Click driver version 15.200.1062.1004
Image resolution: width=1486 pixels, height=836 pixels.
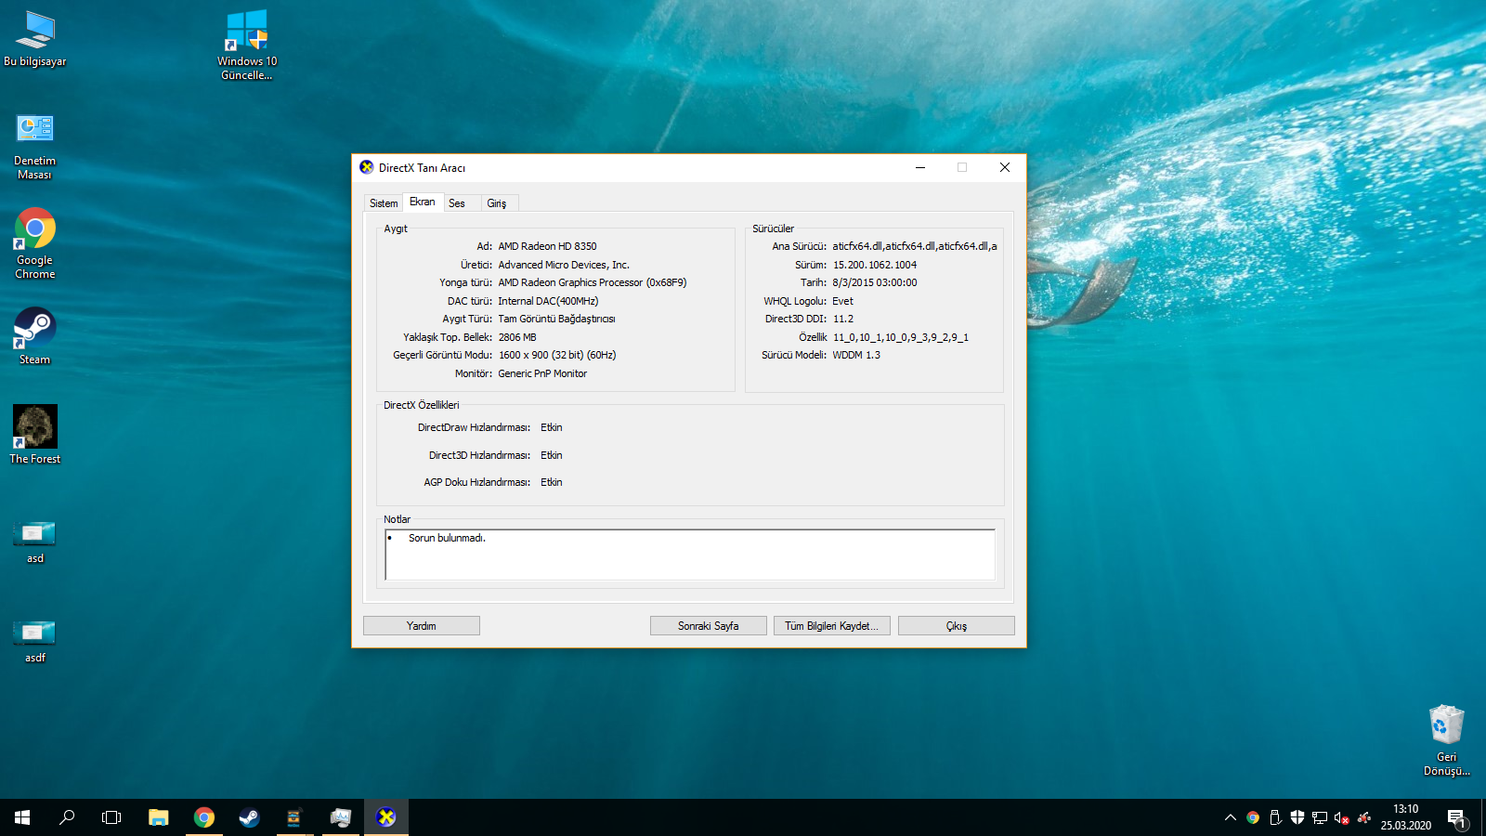pyautogui.click(x=875, y=265)
